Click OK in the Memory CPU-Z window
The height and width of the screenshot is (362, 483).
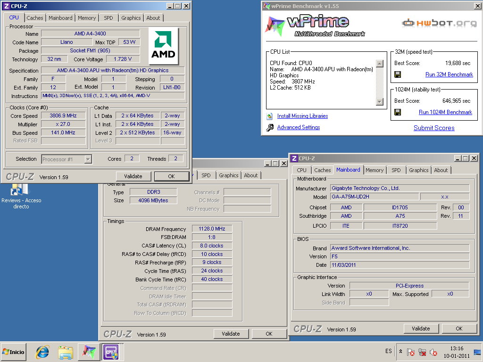point(269,334)
